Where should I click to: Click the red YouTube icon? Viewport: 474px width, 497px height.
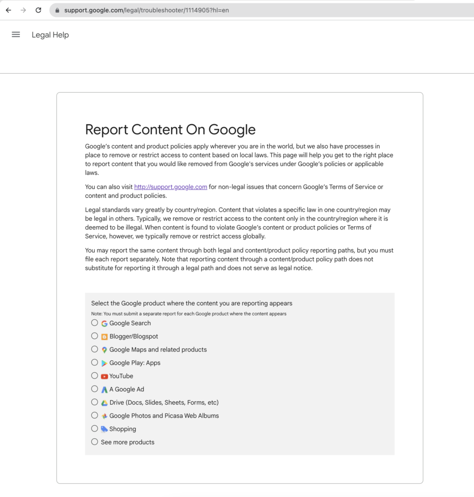(x=104, y=376)
